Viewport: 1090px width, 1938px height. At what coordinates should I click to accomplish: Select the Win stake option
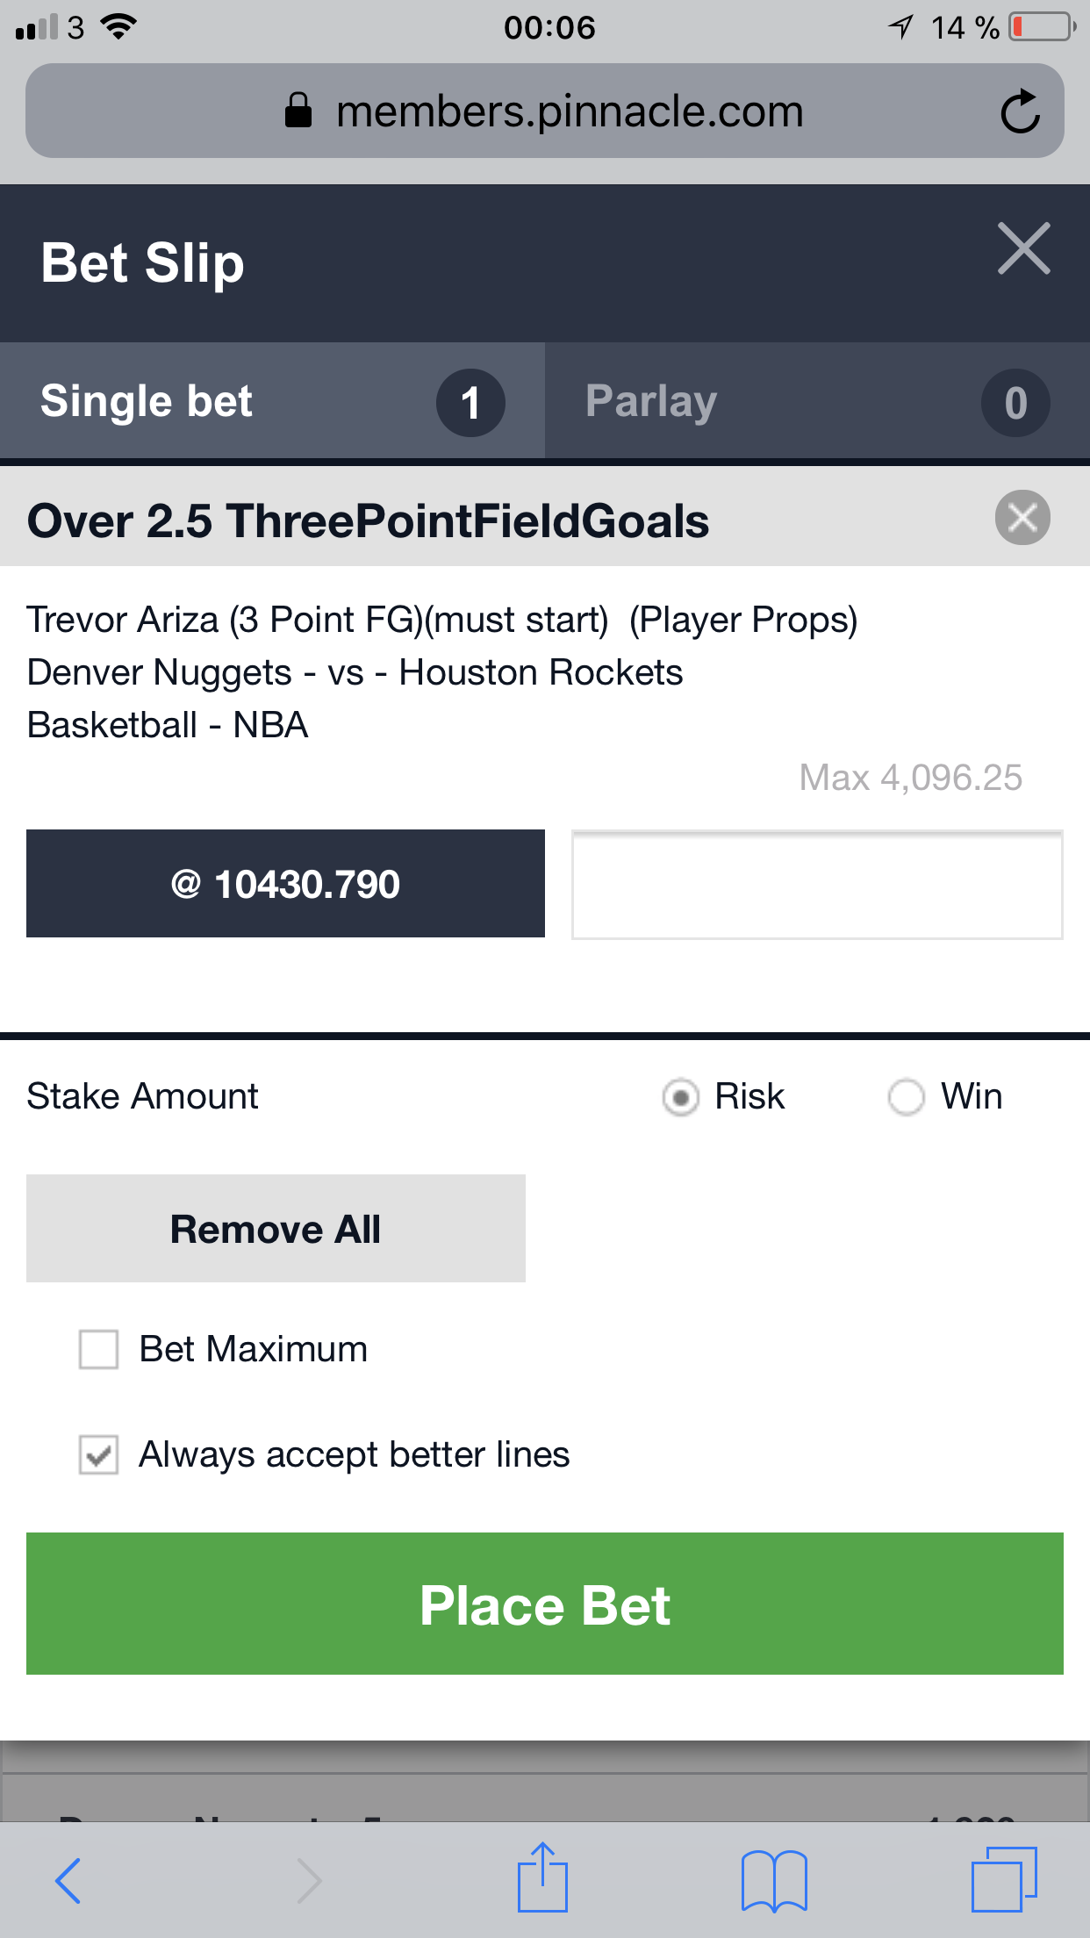pos(906,1096)
